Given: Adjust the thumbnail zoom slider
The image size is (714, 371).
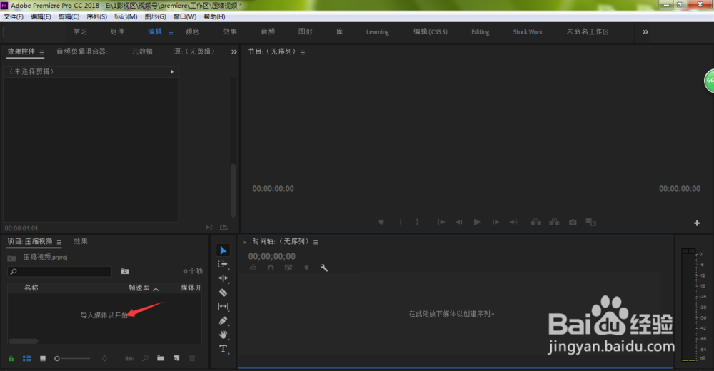Looking at the screenshot, I should click(72, 359).
